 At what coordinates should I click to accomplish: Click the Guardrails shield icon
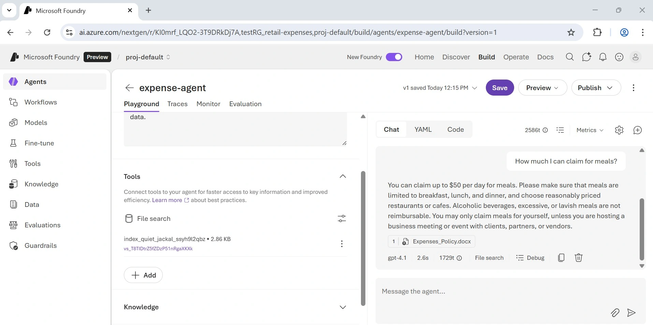(13, 245)
